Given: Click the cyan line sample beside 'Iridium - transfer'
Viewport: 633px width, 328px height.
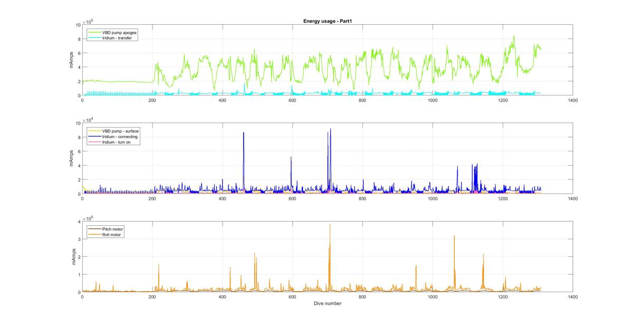Looking at the screenshot, I should (x=94, y=37).
